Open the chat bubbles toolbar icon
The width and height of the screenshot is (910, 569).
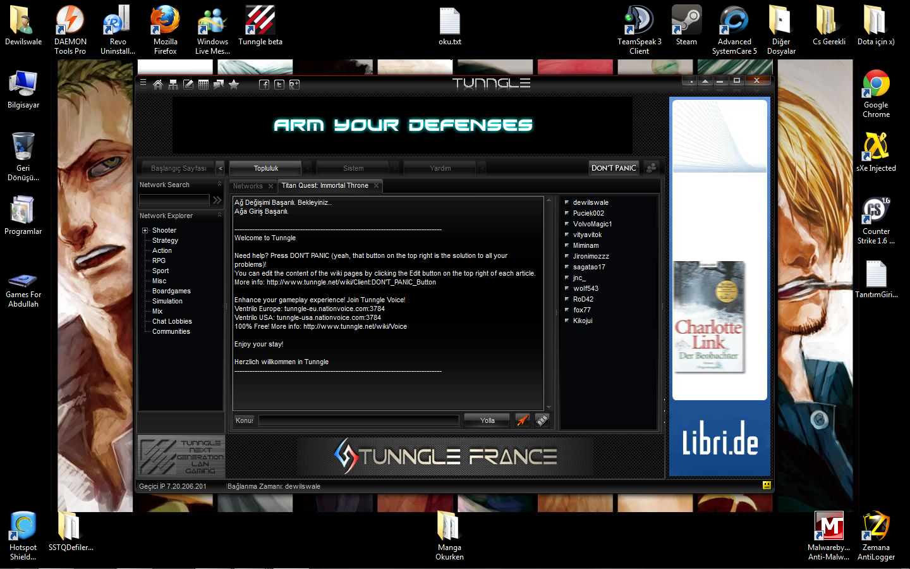[x=219, y=84]
